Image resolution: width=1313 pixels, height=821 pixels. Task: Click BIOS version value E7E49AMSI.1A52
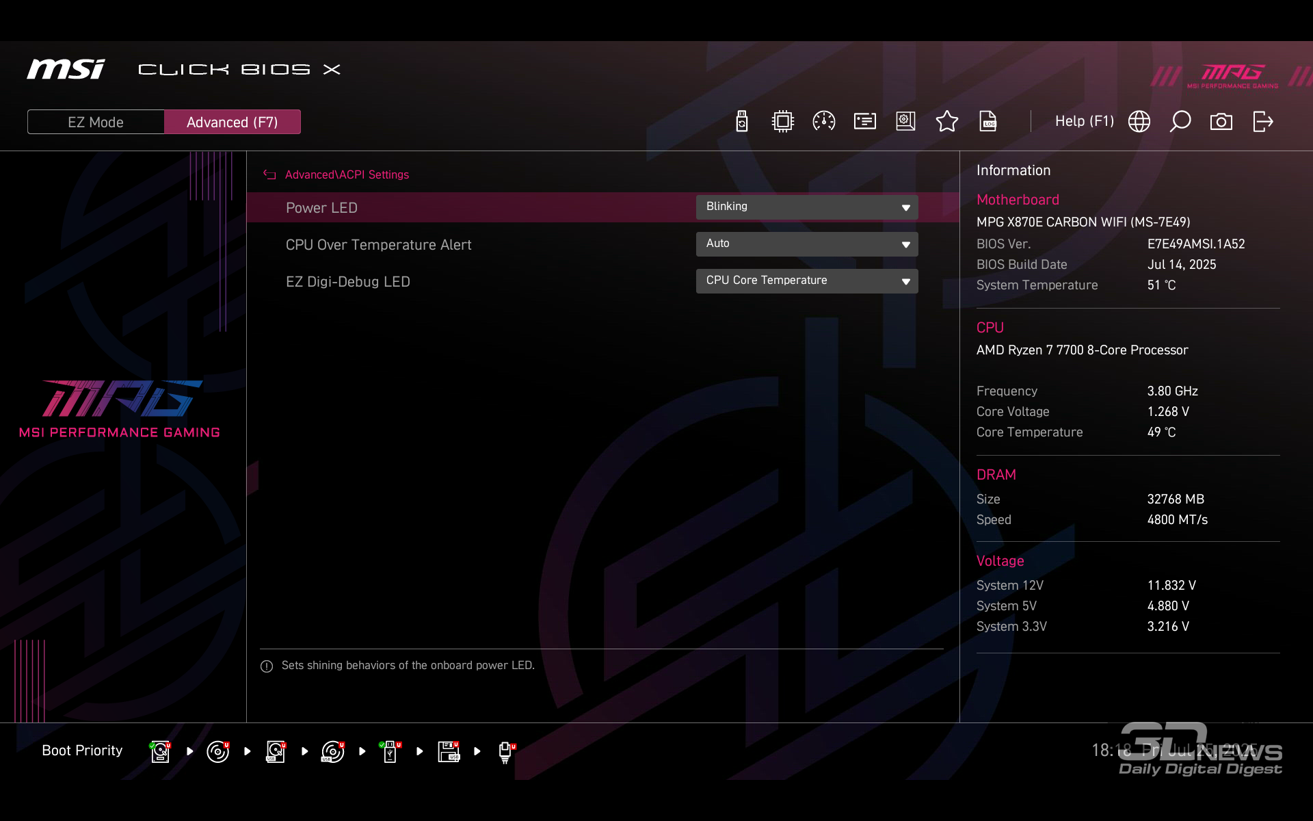pos(1196,244)
